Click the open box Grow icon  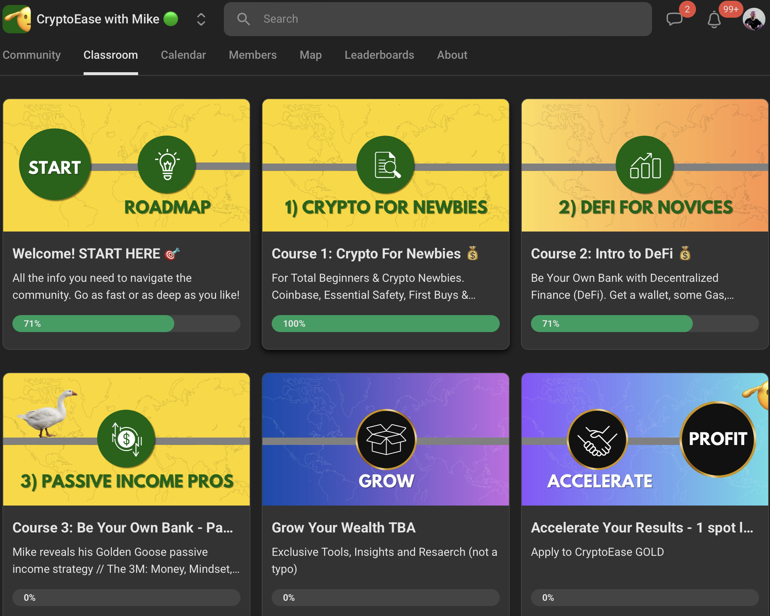(x=386, y=439)
